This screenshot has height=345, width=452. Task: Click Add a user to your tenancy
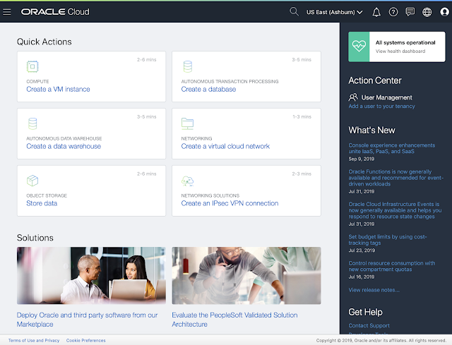pyautogui.click(x=381, y=107)
